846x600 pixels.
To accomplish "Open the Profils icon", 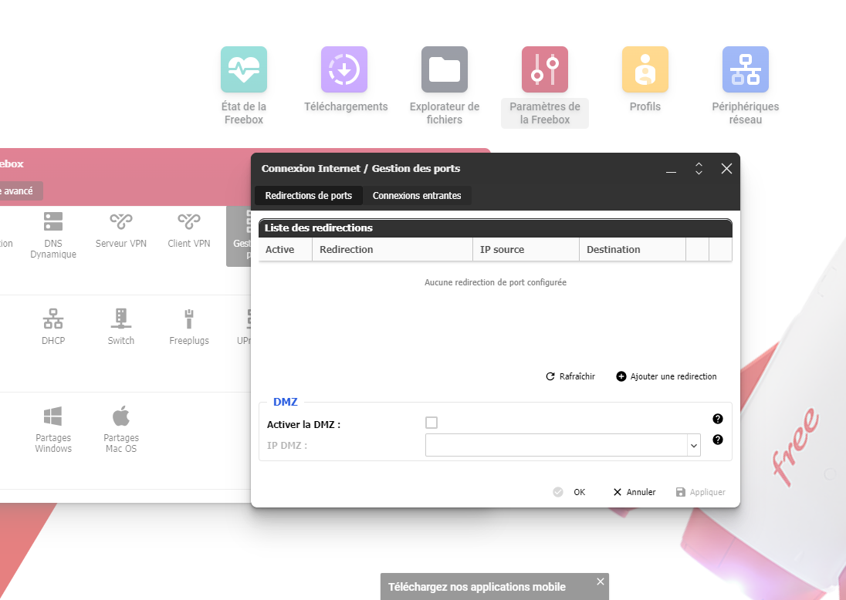I will coord(645,69).
